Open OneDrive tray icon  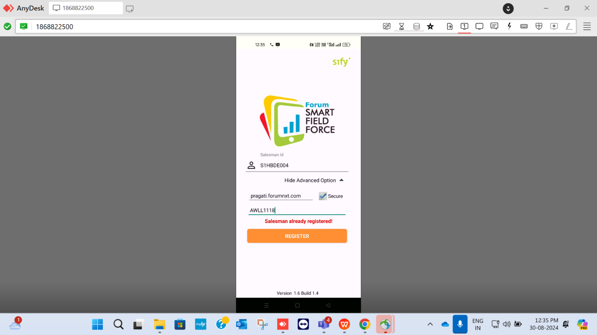(x=445, y=324)
